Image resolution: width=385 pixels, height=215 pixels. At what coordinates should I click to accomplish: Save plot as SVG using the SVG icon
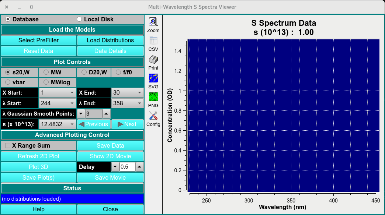[153, 78]
